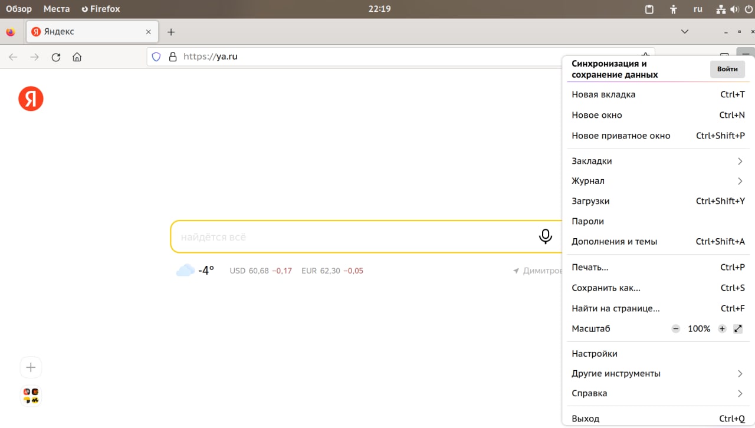
Task: Open the Места menu
Action: [57, 9]
